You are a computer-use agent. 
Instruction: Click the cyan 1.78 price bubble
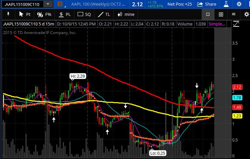pyautogui.click(x=237, y=98)
